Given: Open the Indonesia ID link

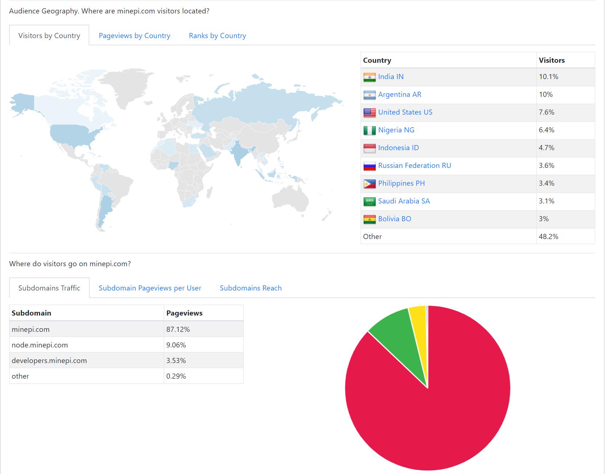Looking at the screenshot, I should tap(398, 148).
